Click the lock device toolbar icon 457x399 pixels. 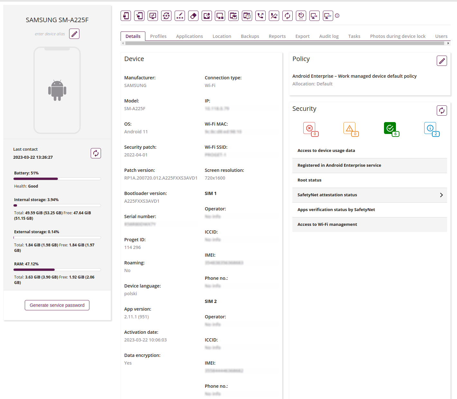tap(126, 16)
